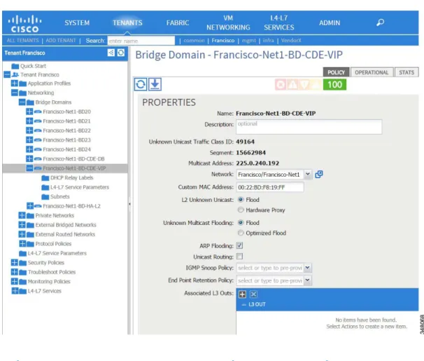Select Optimized Flood radio button
424x361 pixels.
241,233
